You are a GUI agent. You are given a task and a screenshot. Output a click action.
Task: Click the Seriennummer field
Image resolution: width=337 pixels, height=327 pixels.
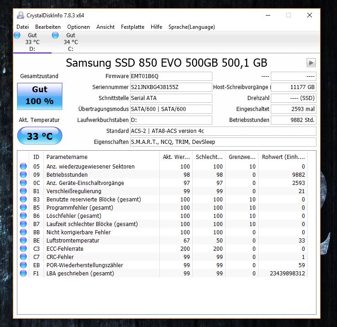(171, 87)
